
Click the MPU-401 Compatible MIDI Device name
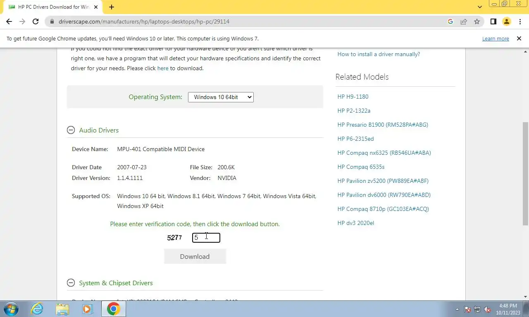point(161,149)
